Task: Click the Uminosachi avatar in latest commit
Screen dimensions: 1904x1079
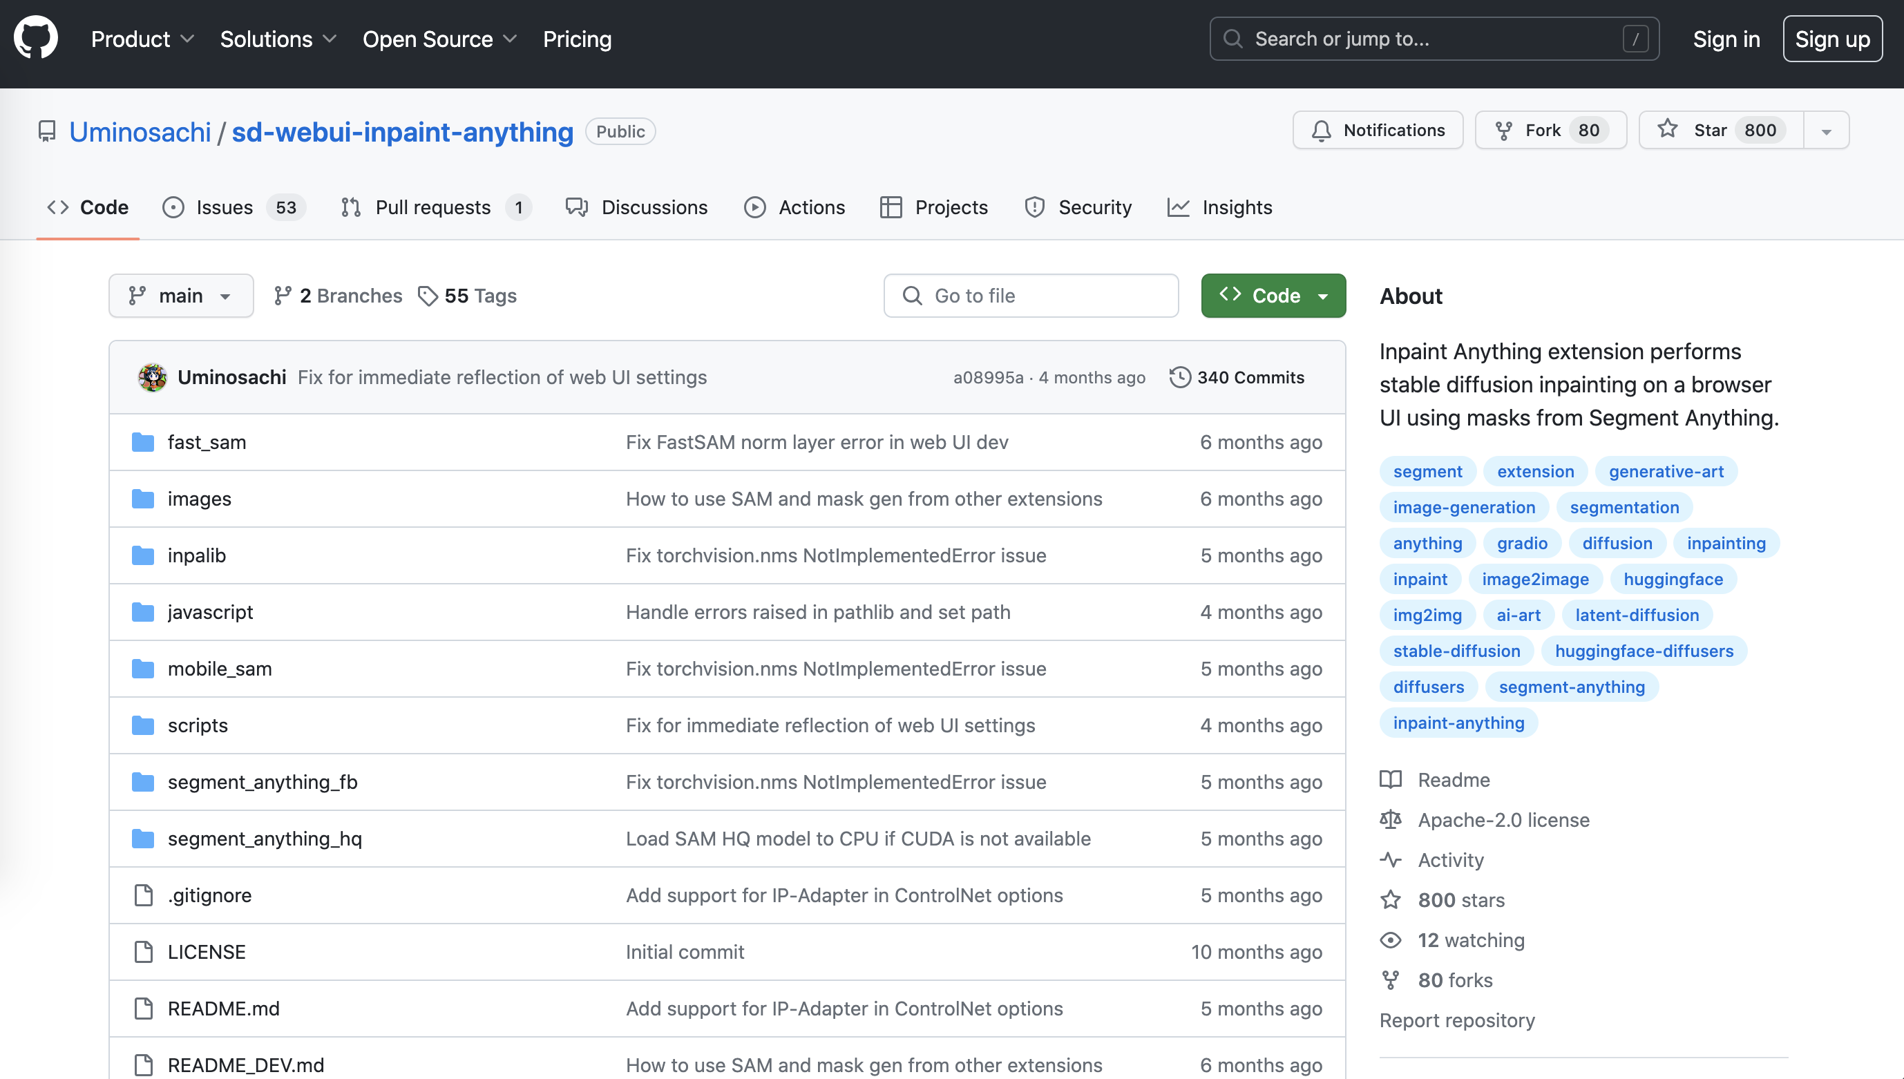Action: click(x=152, y=376)
